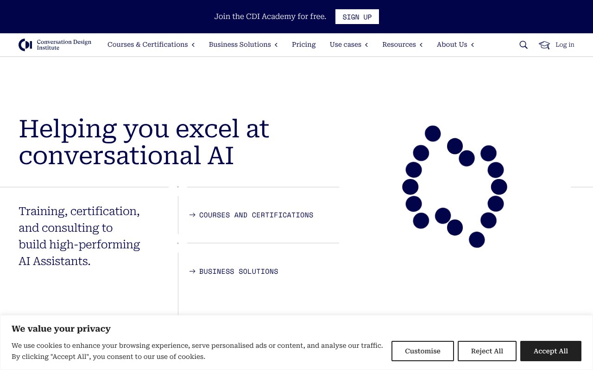Select Pricing in the navigation bar
Image resolution: width=593 pixels, height=370 pixels.
coord(303,44)
